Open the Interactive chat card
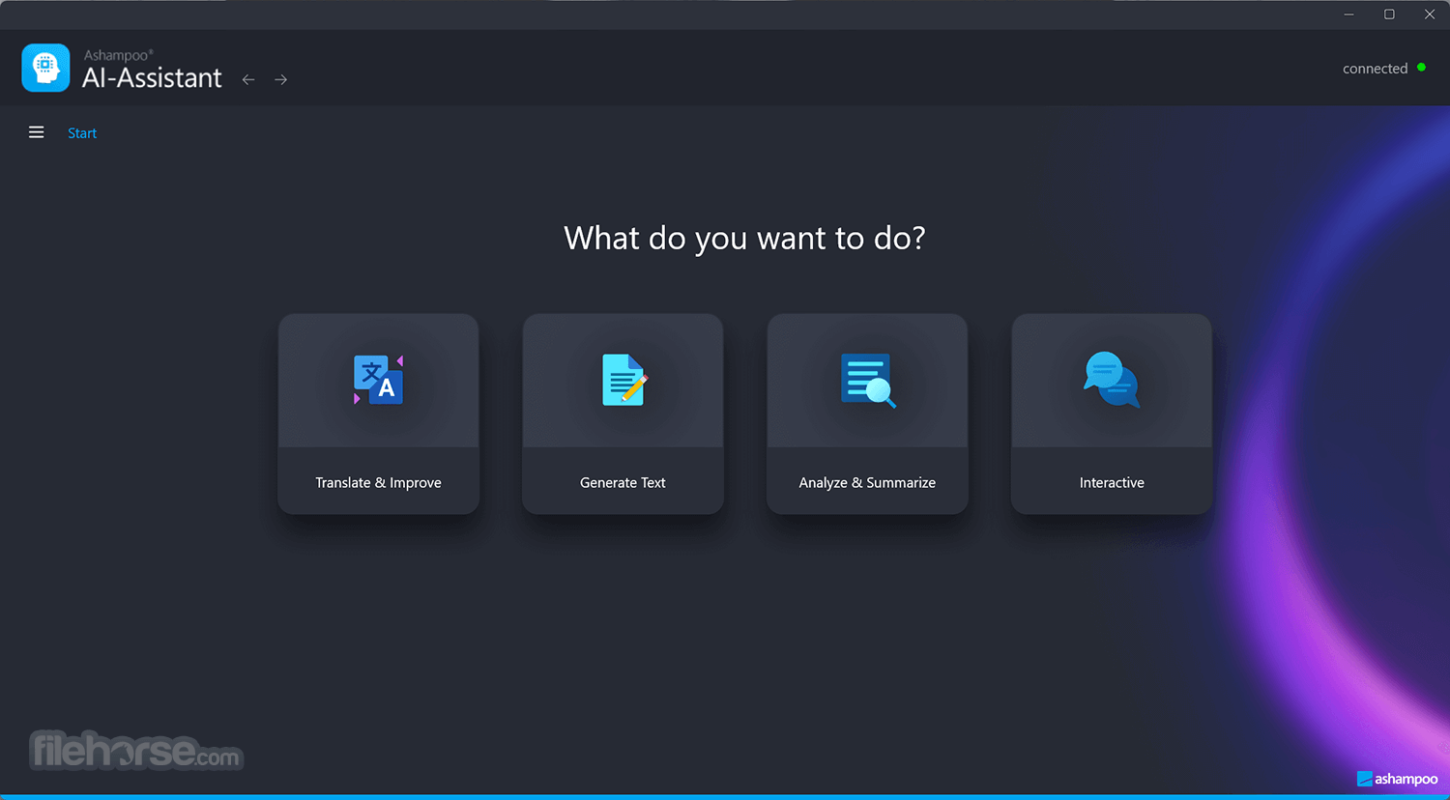This screenshot has height=800, width=1450. [x=1112, y=414]
